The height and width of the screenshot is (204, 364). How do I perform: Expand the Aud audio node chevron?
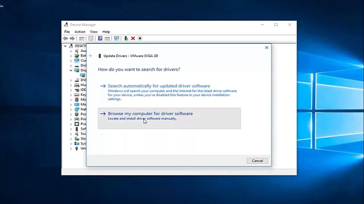pyautogui.click(x=71, y=51)
